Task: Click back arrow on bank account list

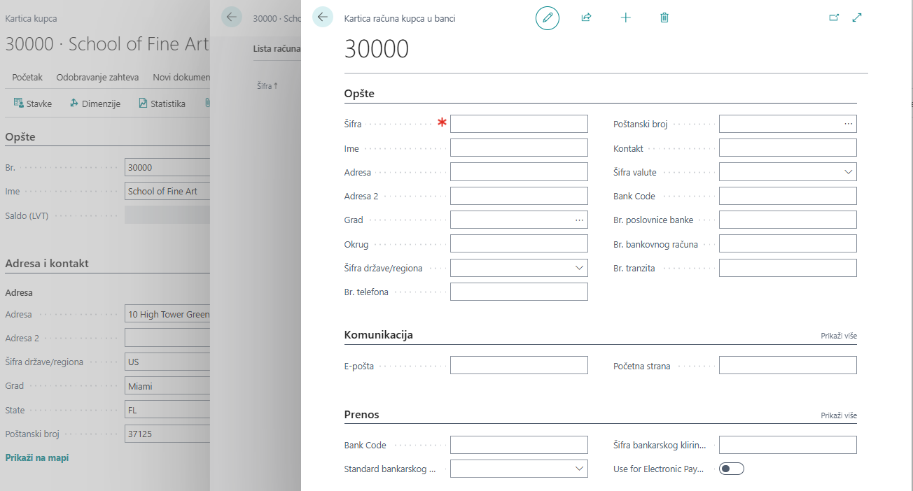Action: [x=232, y=17]
